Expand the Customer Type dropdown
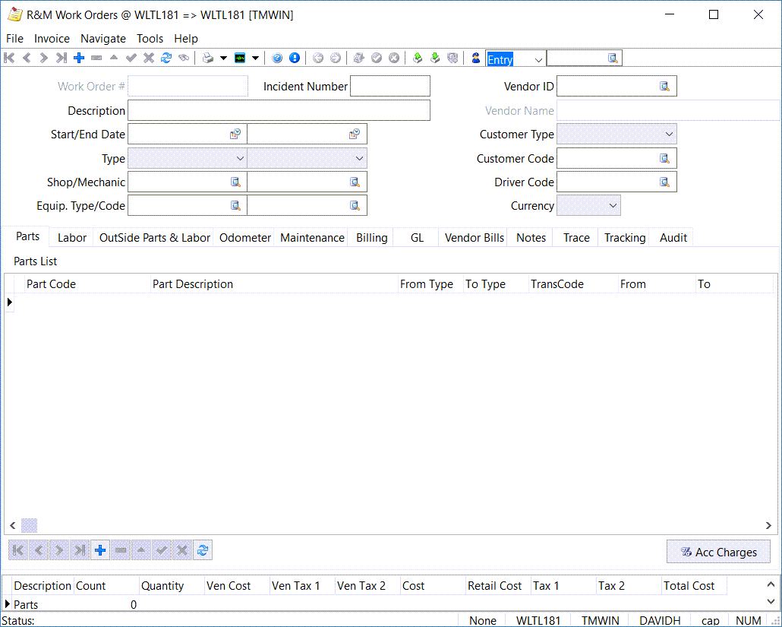 pos(669,135)
